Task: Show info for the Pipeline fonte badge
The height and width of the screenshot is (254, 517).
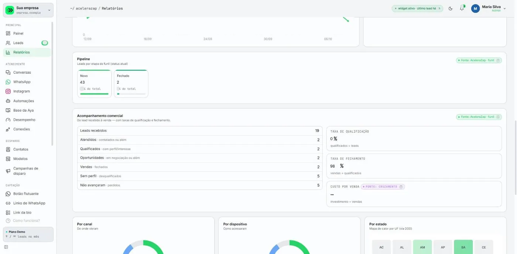Action: pyautogui.click(x=498, y=60)
